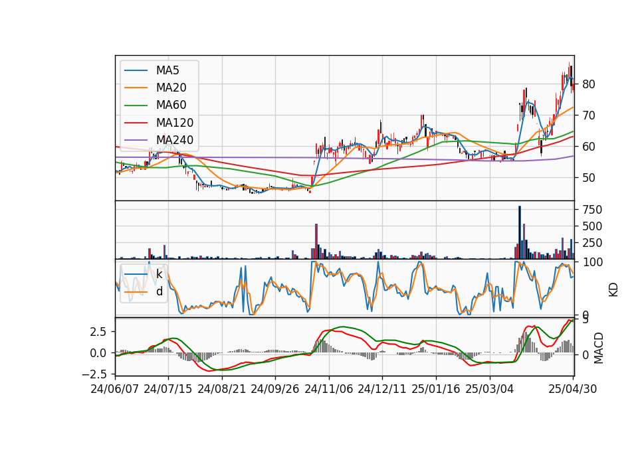
Task: Click the d legend label in KD panel
Action: point(159,292)
